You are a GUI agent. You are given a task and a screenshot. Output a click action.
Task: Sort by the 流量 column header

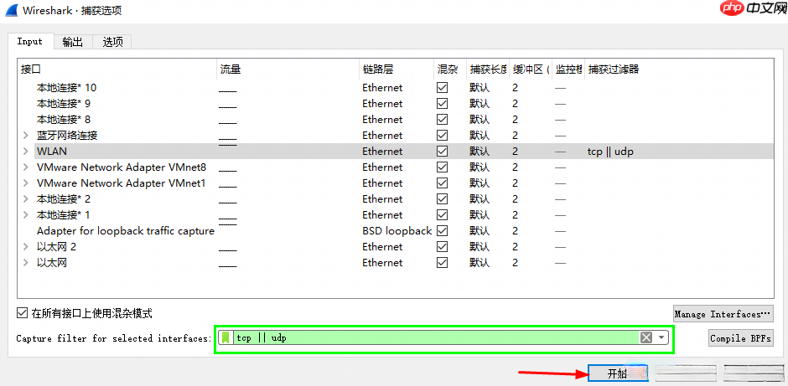288,69
